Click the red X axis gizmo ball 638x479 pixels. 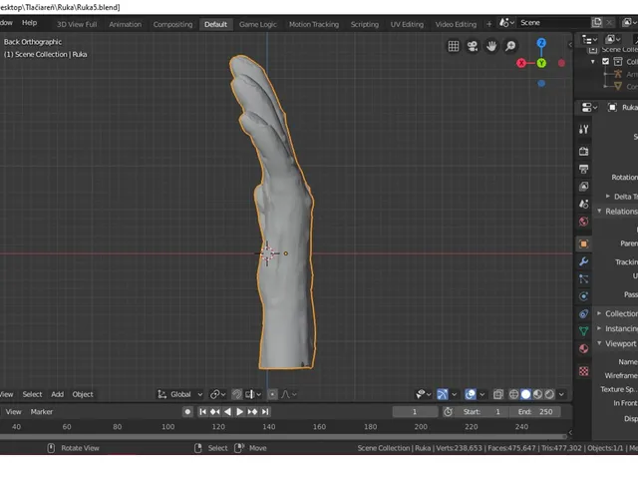(521, 63)
